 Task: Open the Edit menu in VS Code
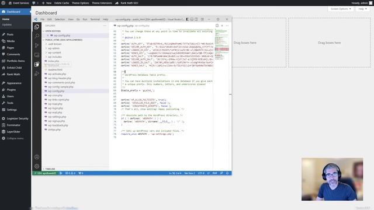coord(49,19)
